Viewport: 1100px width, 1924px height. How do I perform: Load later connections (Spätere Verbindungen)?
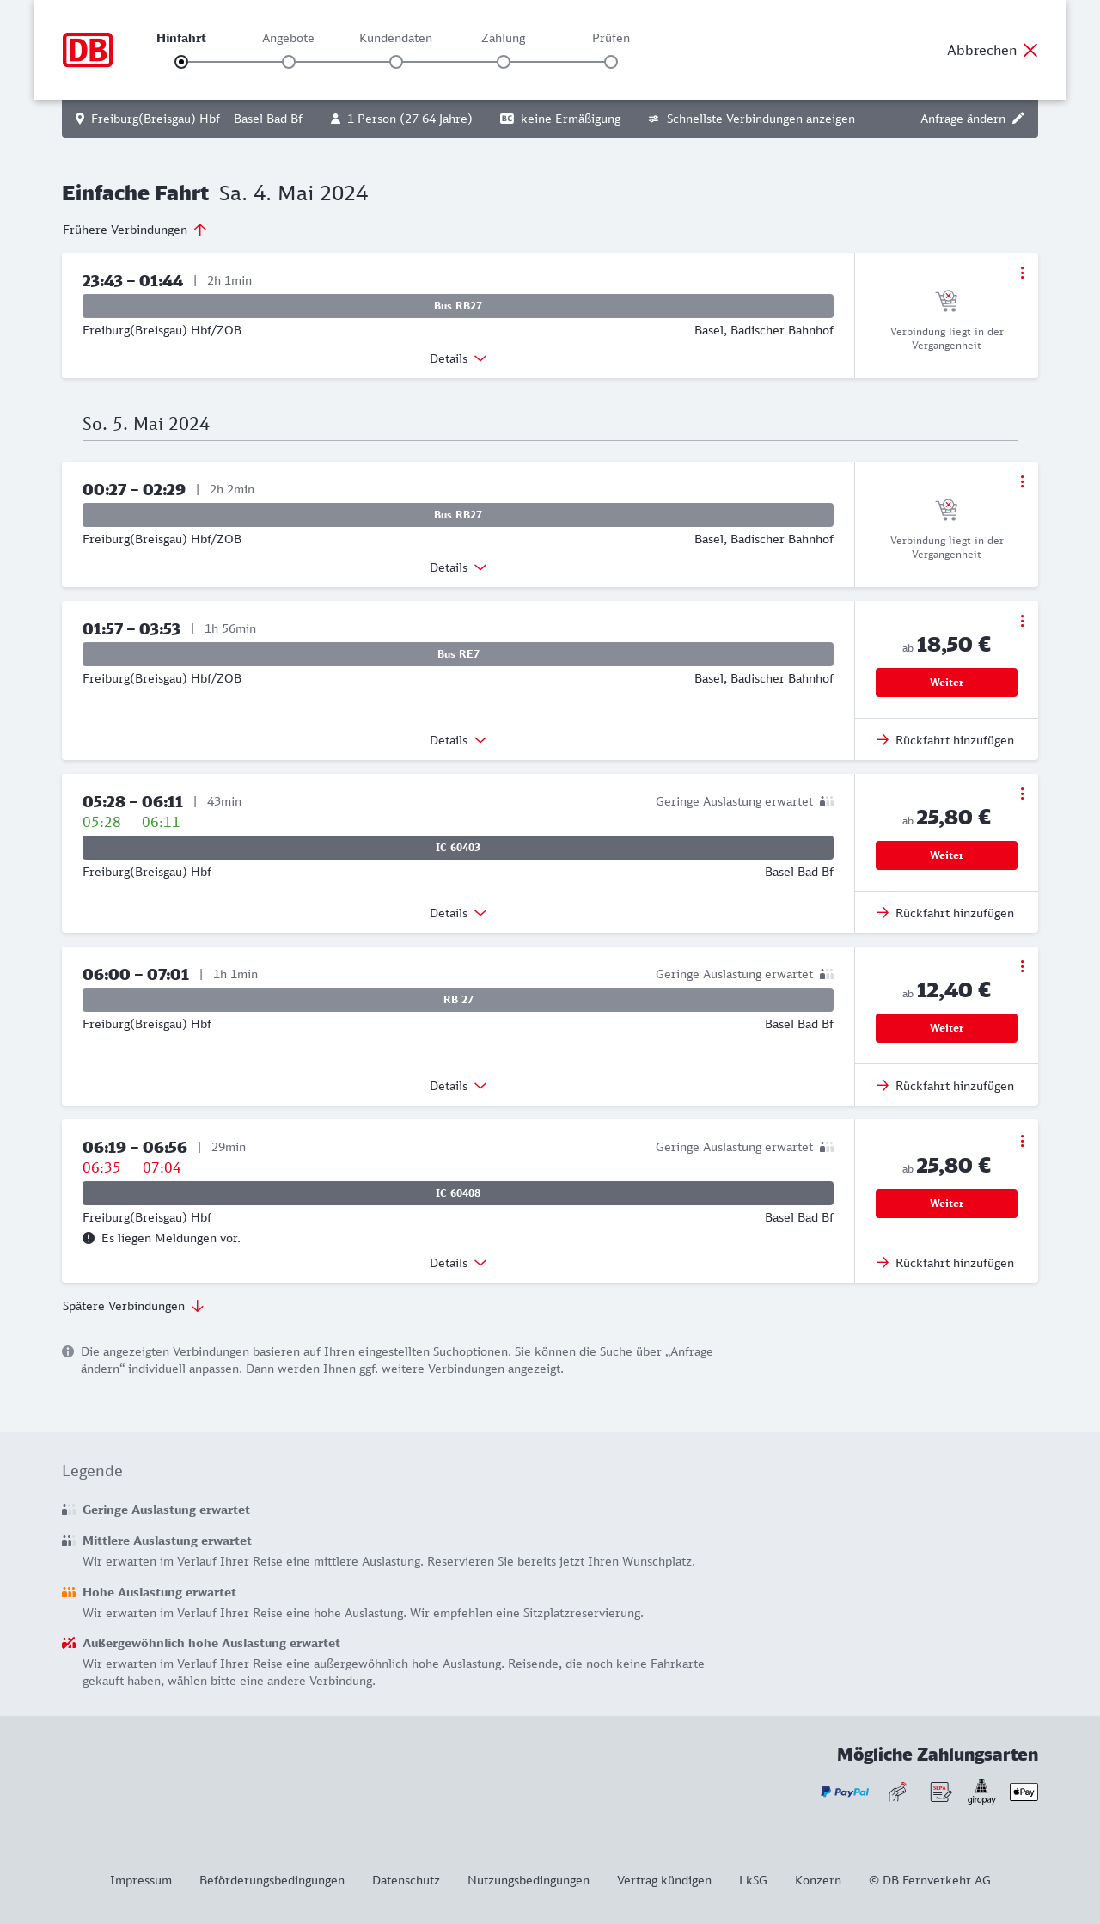click(133, 1306)
